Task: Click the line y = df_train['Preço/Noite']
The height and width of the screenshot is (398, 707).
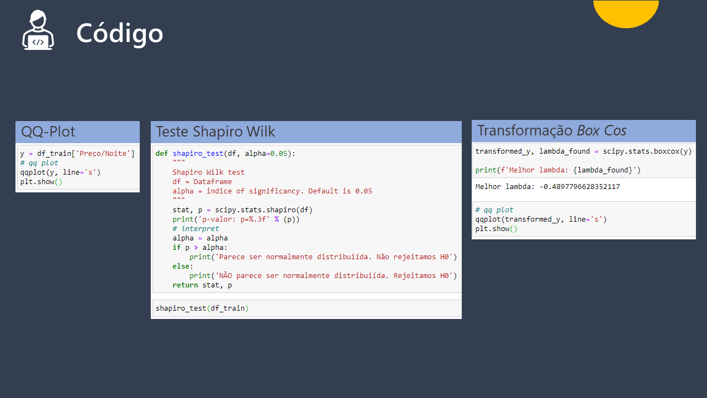Action: click(x=77, y=154)
